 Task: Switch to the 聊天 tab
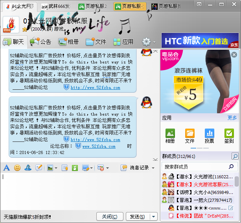click(14, 42)
